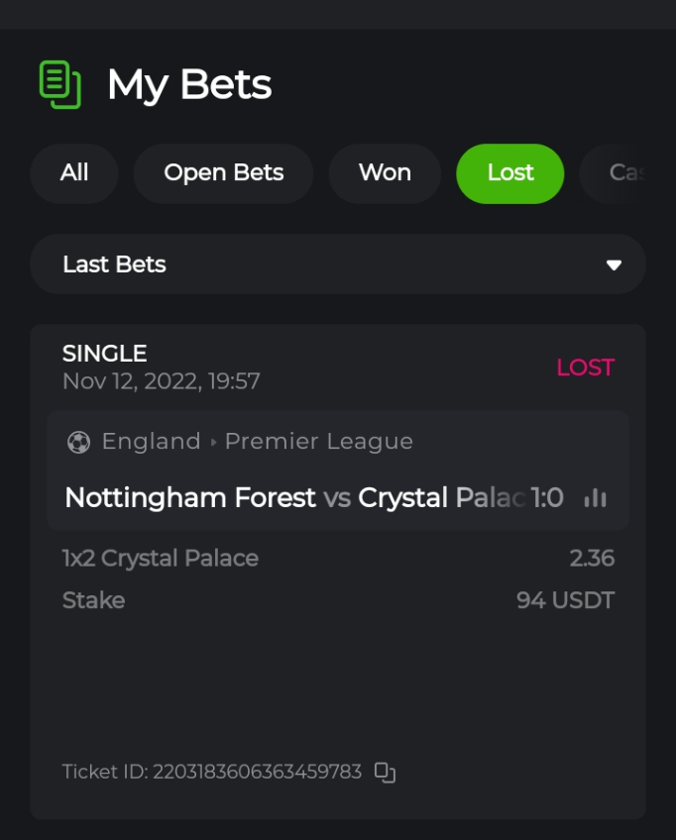The image size is (676, 840).
Task: Click the 2.36 odds value
Action: point(592,559)
